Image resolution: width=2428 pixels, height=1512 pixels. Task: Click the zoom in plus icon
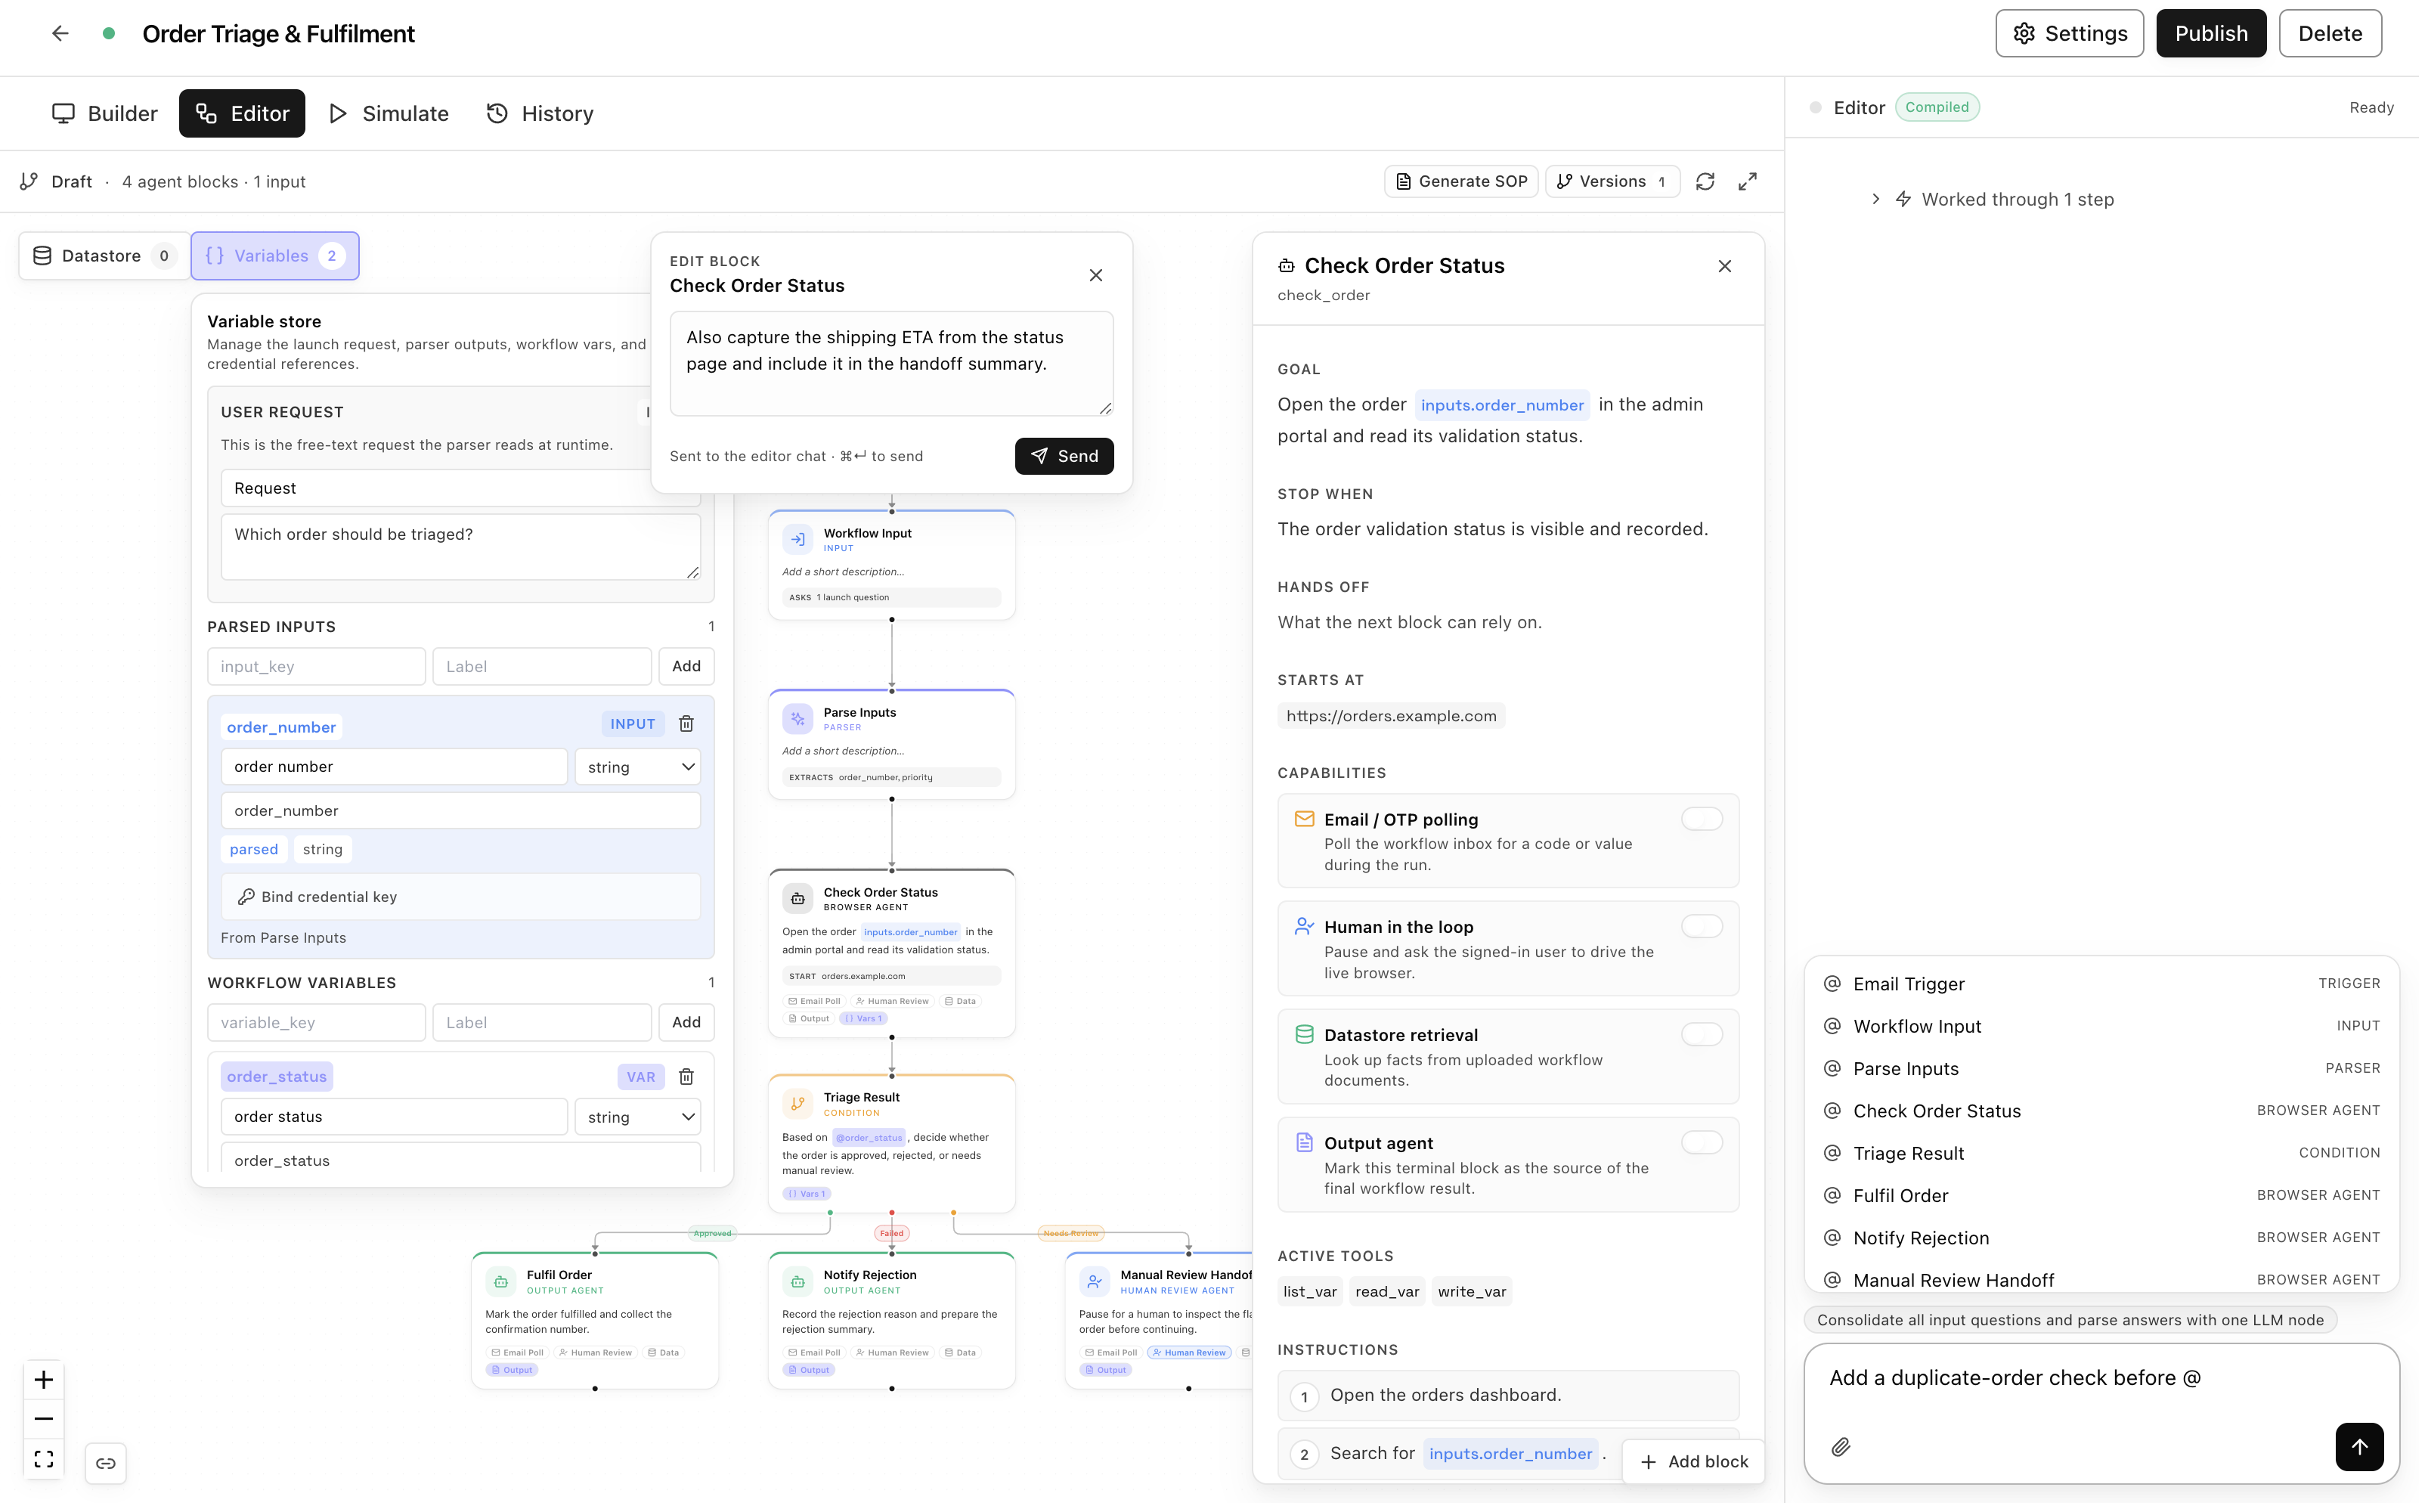[x=44, y=1385]
